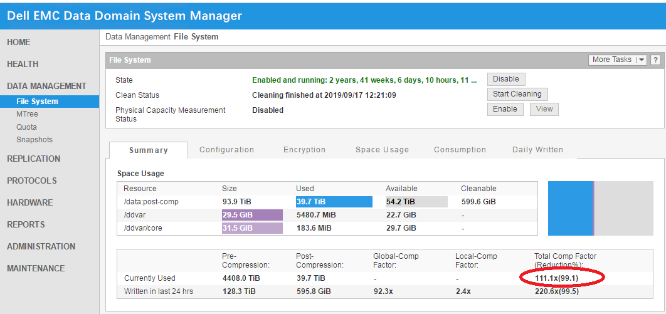
Task: Select File System in sidebar
Action: point(50,102)
